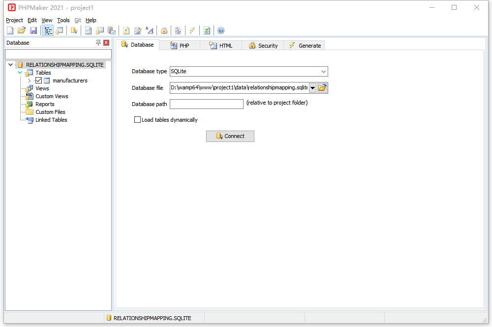
Task: Switch to the Security tab
Action: (263, 46)
